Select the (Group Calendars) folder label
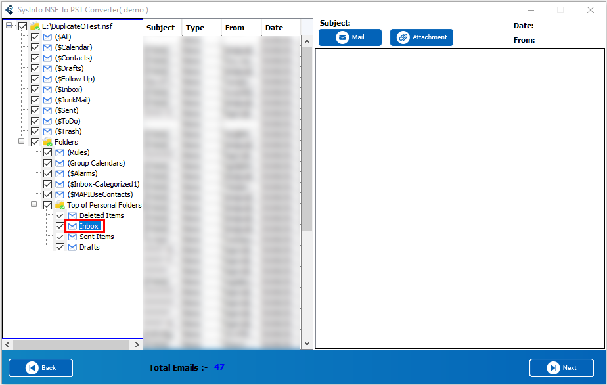The image size is (607, 385). click(x=97, y=163)
